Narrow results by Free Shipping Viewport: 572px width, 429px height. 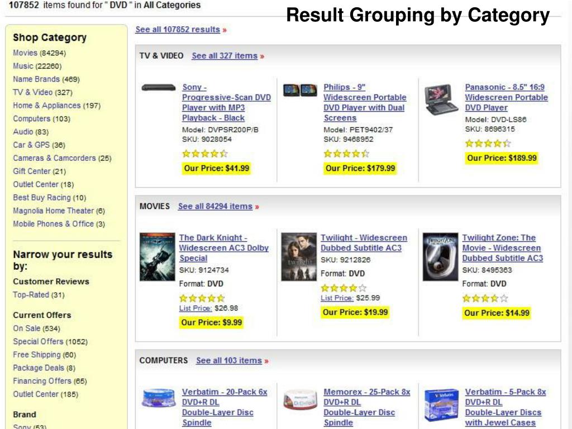(45, 355)
